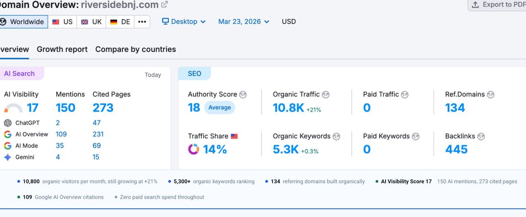Open the 445 Backlinks value link
Viewport: 526px width, 217px height.
tap(456, 149)
